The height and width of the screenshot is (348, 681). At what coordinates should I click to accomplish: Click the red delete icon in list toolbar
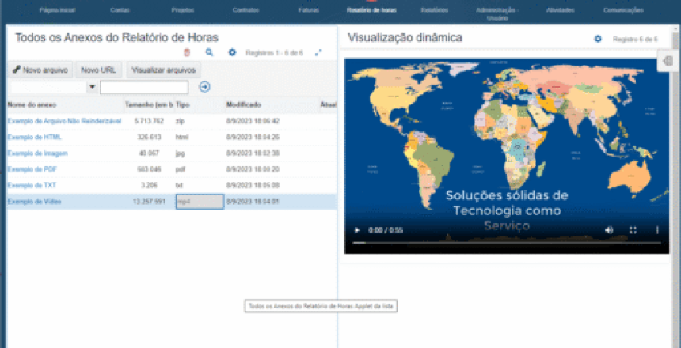[x=187, y=53]
